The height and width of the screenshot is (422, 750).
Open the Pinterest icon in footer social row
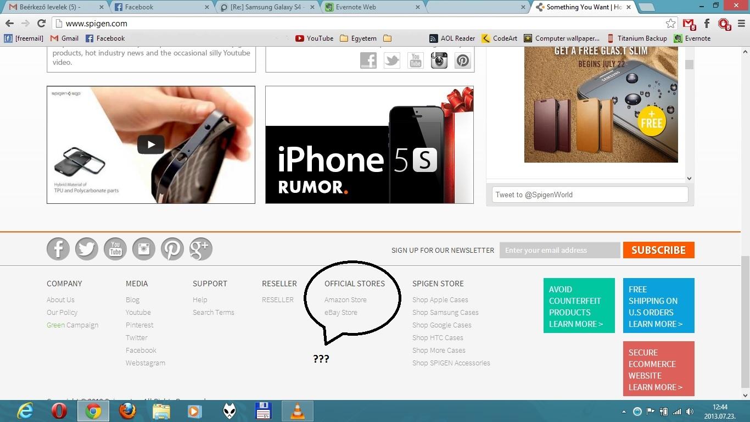click(172, 249)
